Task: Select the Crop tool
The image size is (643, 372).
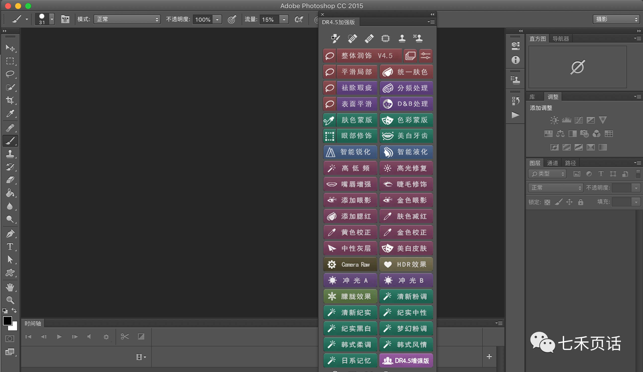Action: coord(10,100)
